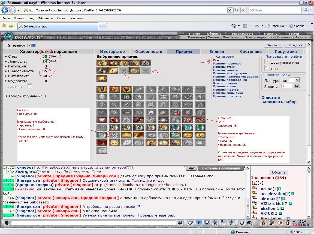Stop page loading with red X button
The height and width of the screenshot is (235, 314).
(x=243, y=10)
